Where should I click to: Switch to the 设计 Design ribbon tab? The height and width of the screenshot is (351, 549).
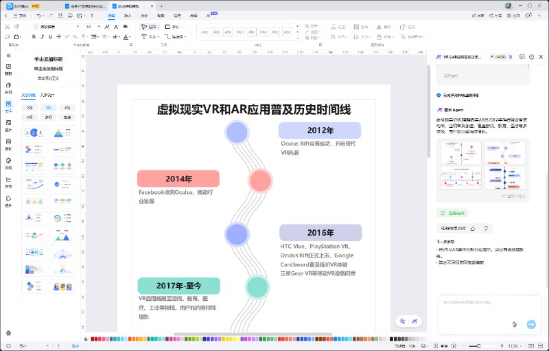pos(144,16)
